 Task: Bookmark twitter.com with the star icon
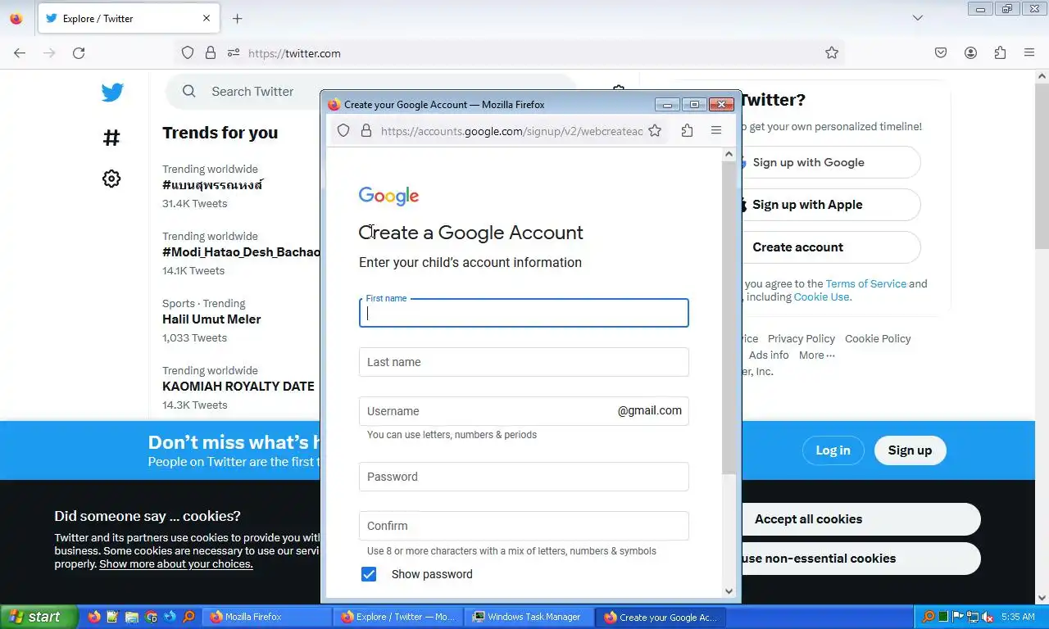(x=832, y=52)
